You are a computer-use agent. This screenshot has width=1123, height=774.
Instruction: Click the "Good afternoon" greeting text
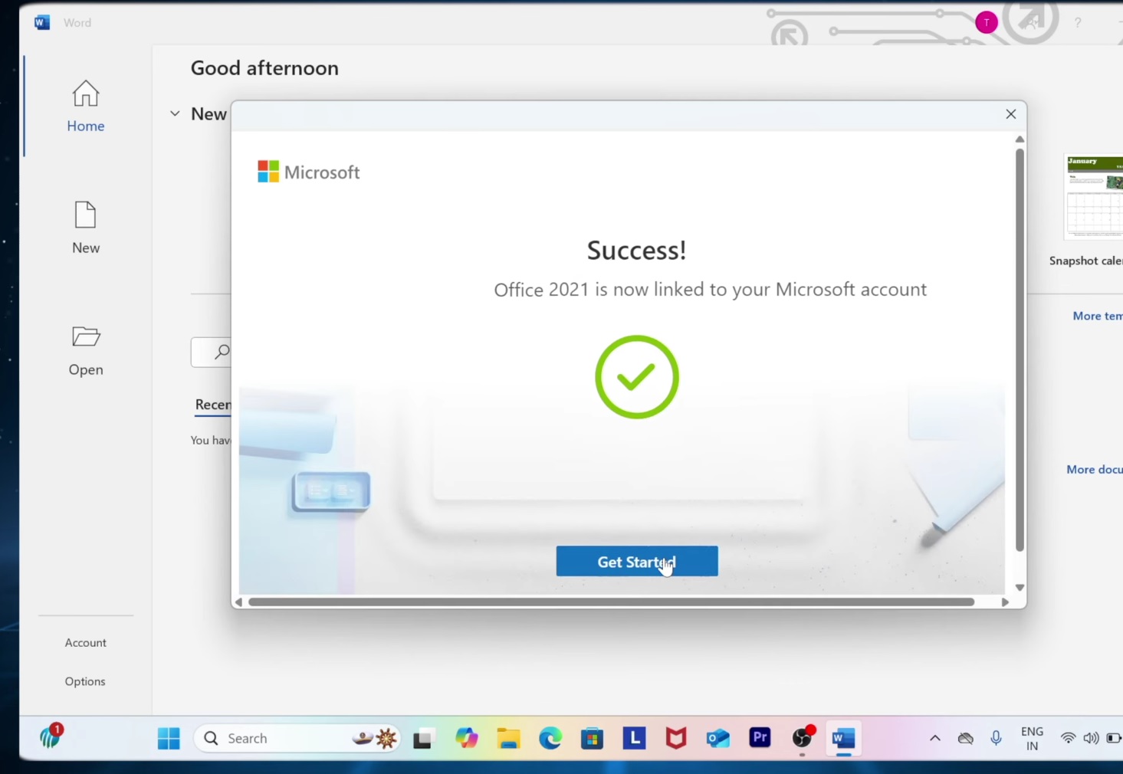pos(264,68)
